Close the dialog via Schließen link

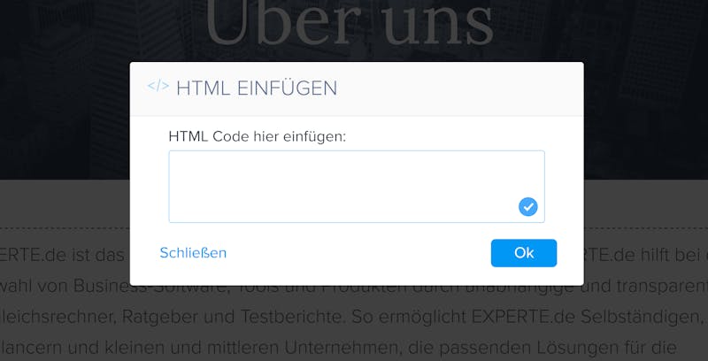click(193, 253)
